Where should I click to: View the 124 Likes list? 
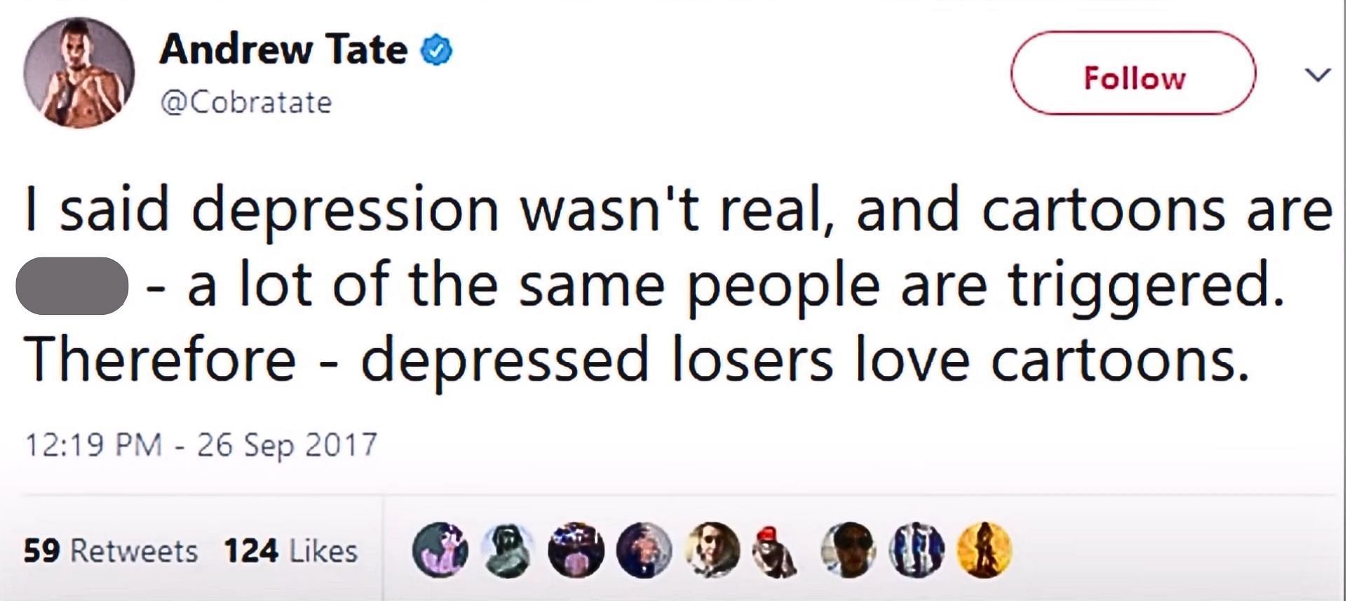(291, 551)
